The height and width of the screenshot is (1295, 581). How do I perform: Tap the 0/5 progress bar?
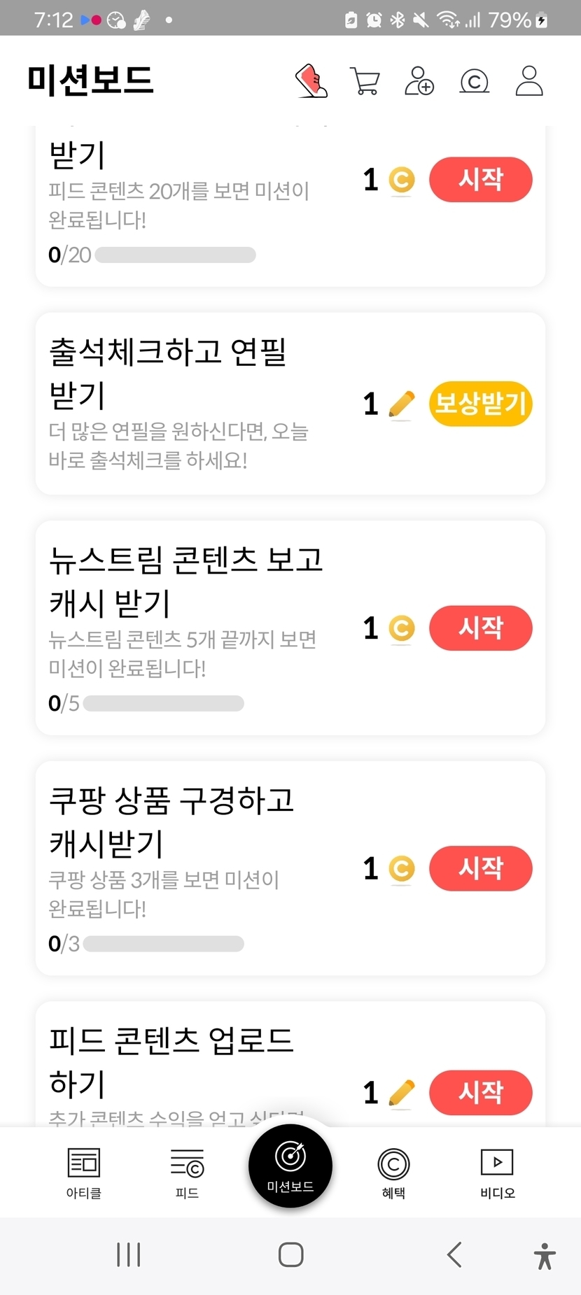[x=163, y=703]
